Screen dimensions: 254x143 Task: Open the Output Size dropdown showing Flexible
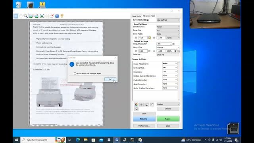[168, 48]
